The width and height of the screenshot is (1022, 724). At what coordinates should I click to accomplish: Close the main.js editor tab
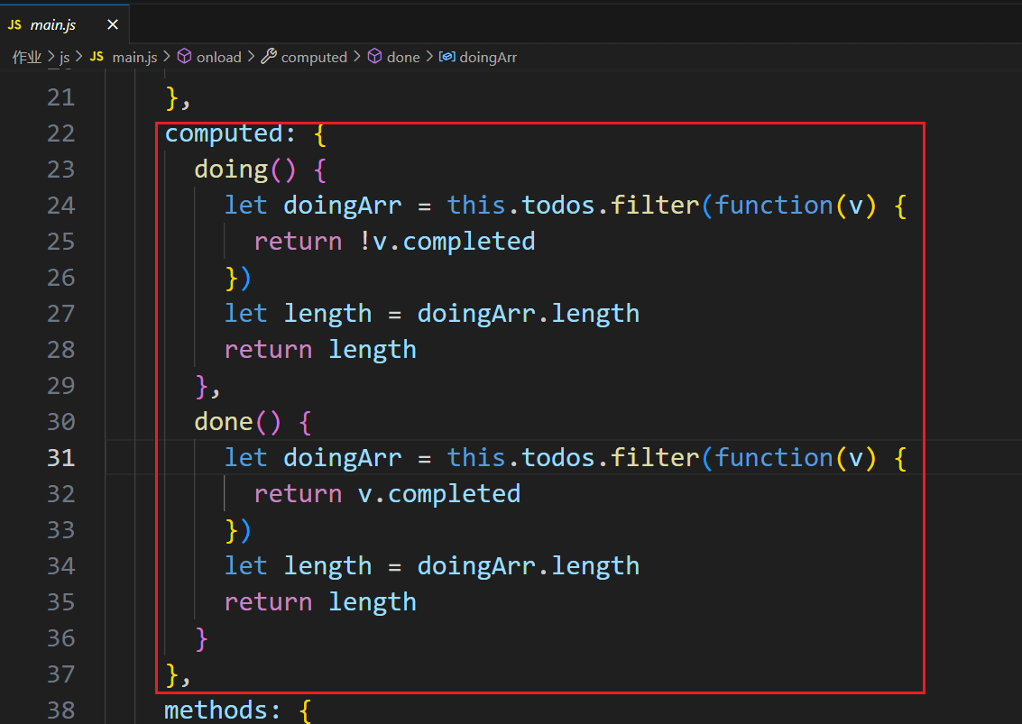pos(113,24)
